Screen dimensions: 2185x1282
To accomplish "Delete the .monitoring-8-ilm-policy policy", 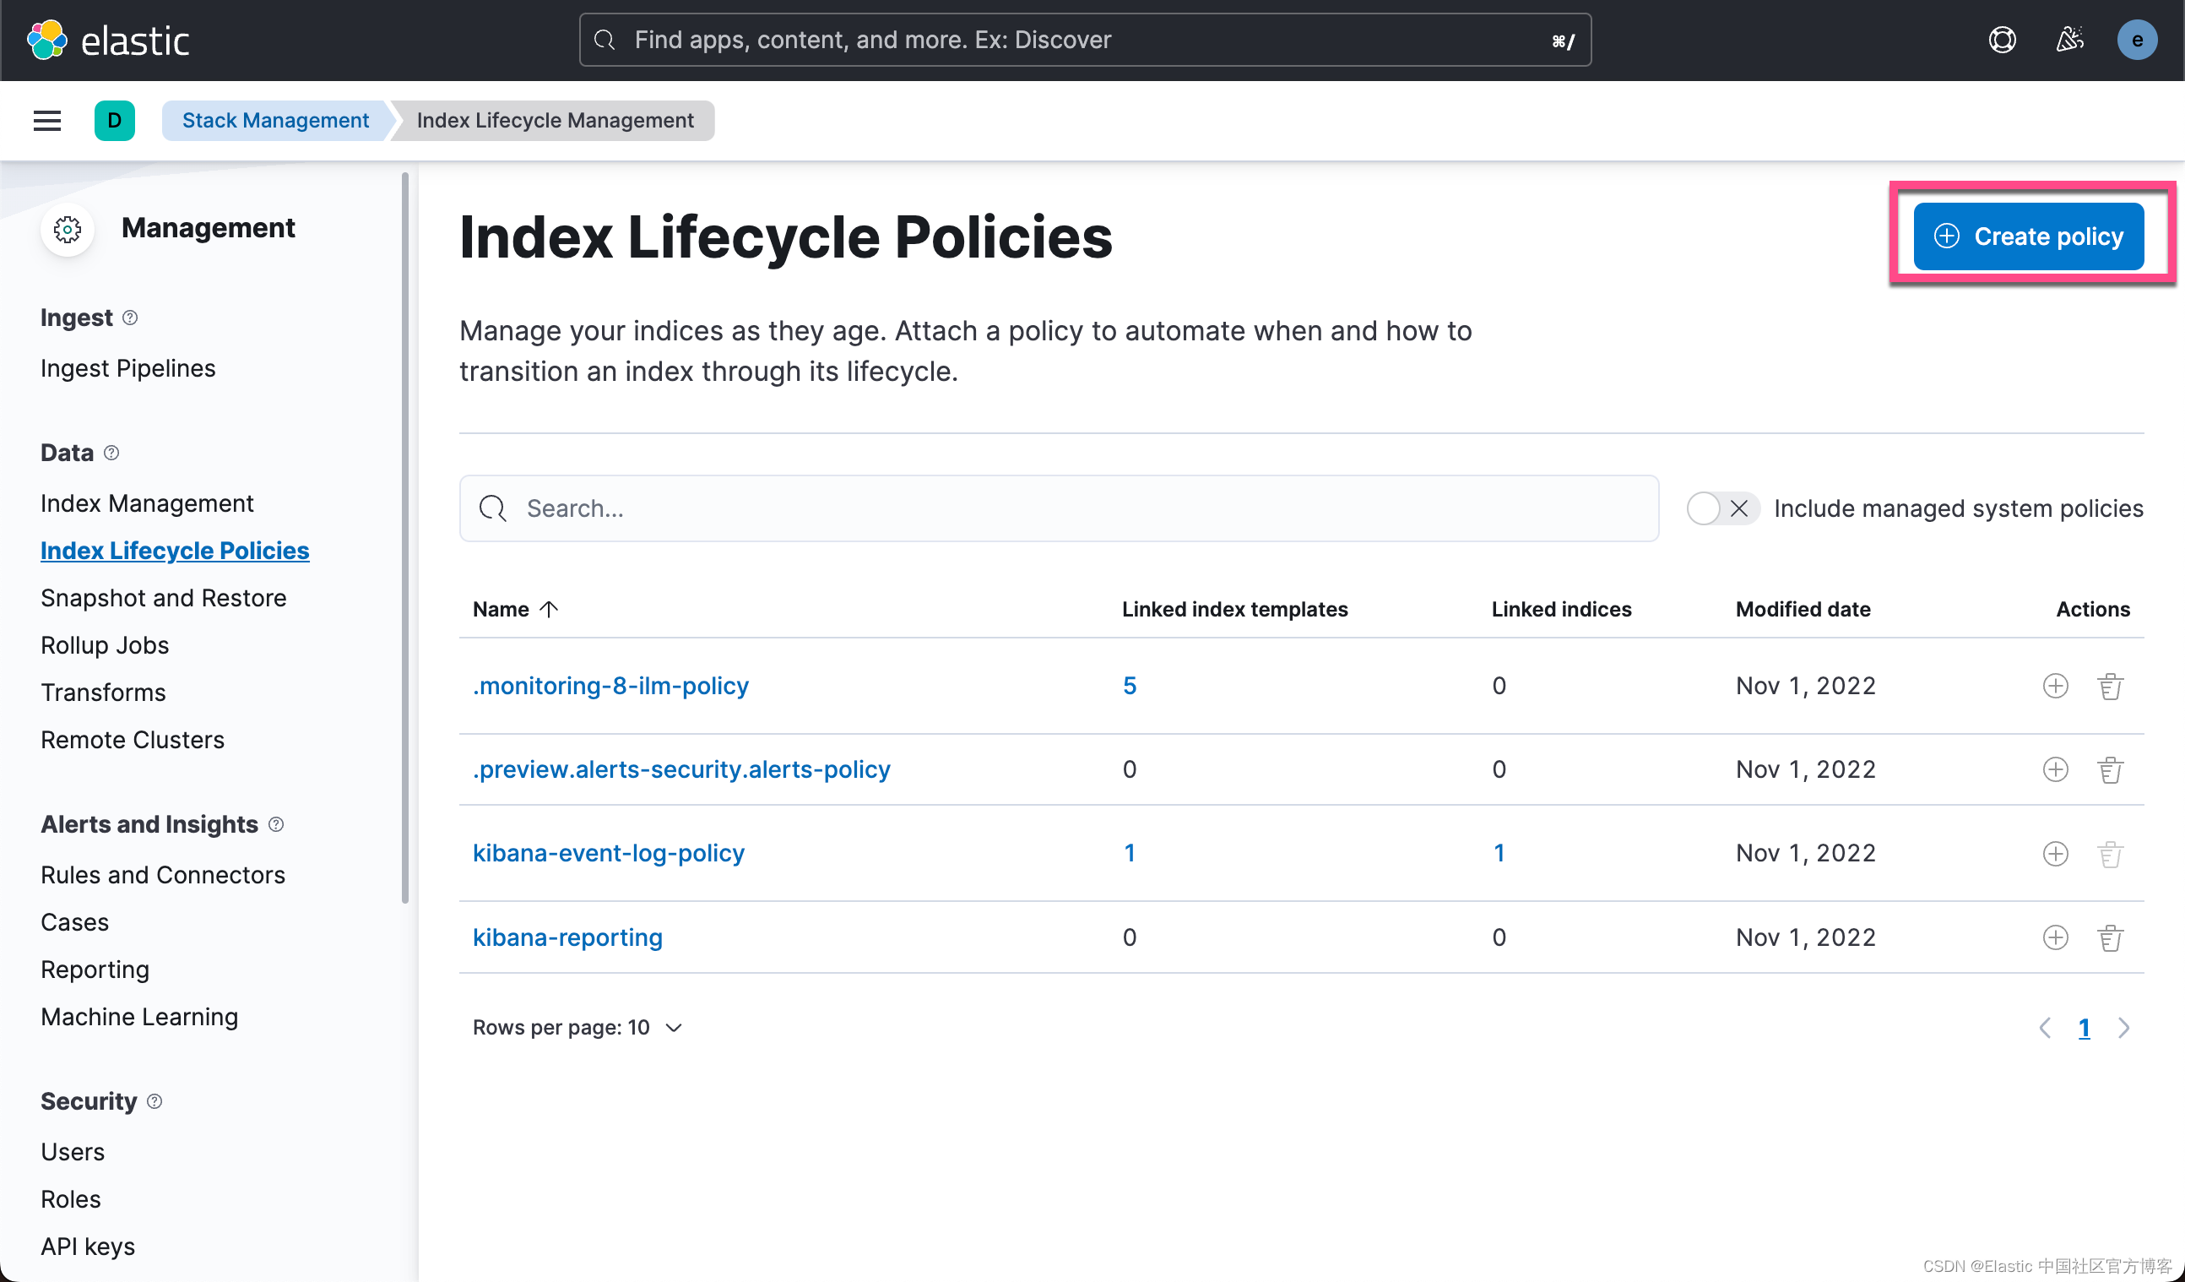I will [2110, 686].
